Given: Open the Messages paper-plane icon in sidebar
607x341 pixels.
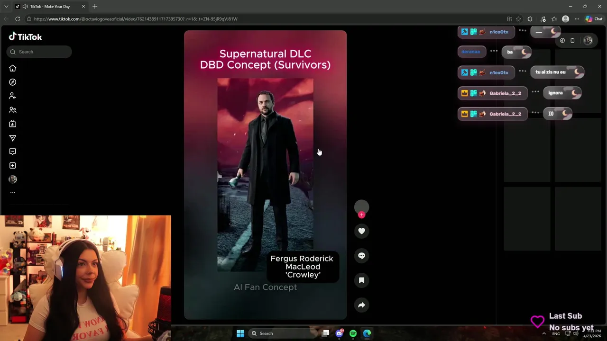Looking at the screenshot, I should pyautogui.click(x=13, y=138).
